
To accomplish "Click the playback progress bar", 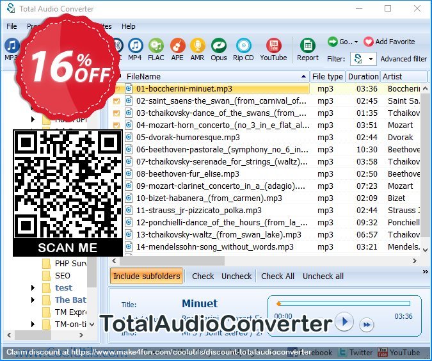I will tap(344, 303).
